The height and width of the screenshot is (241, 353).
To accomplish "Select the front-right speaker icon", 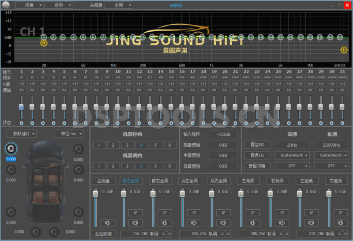I will (x=79, y=149).
